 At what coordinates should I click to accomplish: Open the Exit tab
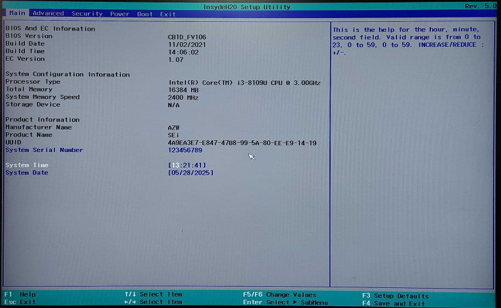coord(168,14)
